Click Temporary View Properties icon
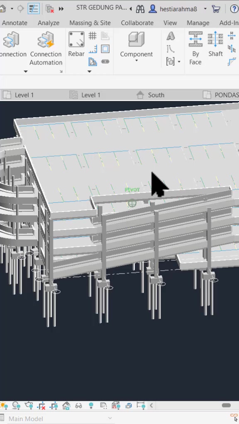Viewport: 239px width, 424px height. (x=103, y=406)
